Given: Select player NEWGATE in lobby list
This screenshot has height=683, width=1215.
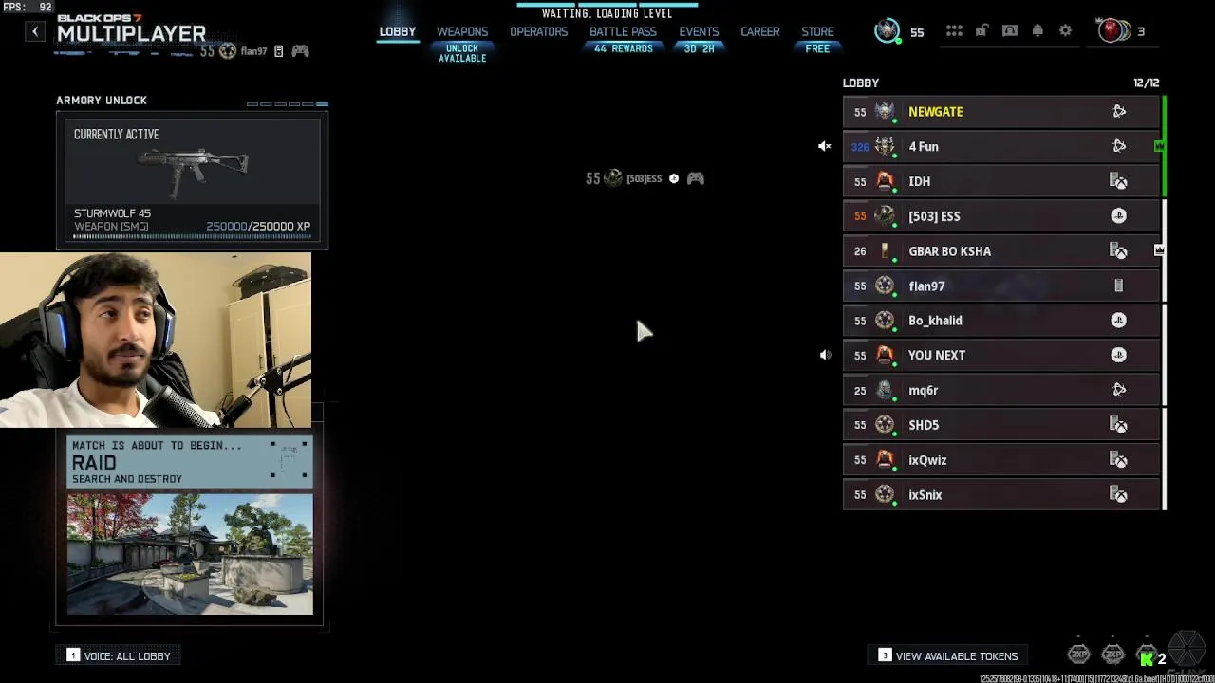Looking at the screenshot, I should tap(1001, 112).
